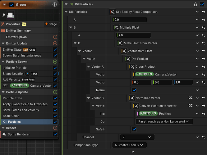Click the Add Stage button
The image size is (207, 155).
pyautogui.click(x=51, y=24)
